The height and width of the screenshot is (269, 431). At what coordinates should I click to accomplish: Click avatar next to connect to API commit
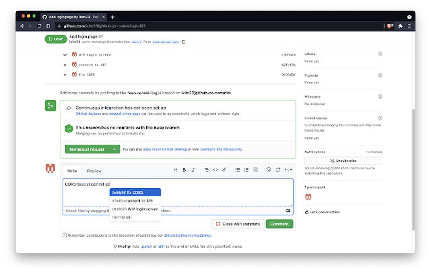tap(74, 65)
